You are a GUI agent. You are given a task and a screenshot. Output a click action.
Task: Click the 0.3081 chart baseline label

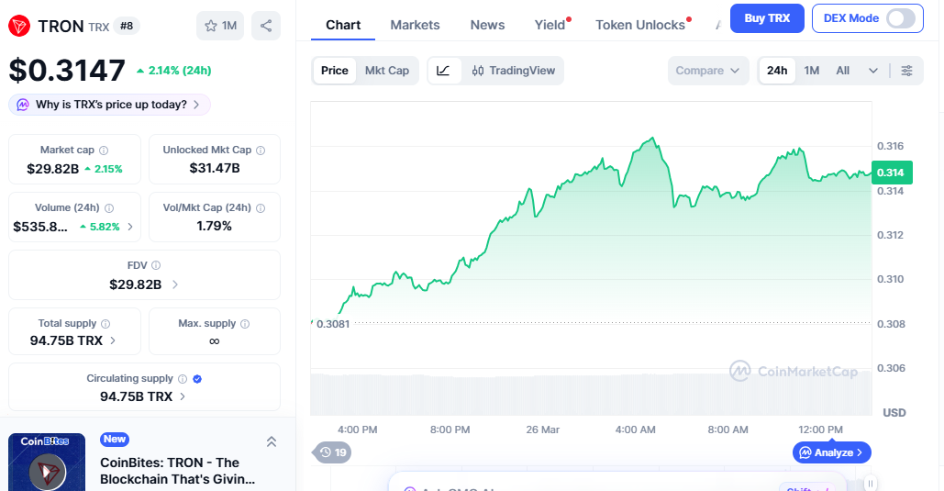click(333, 324)
